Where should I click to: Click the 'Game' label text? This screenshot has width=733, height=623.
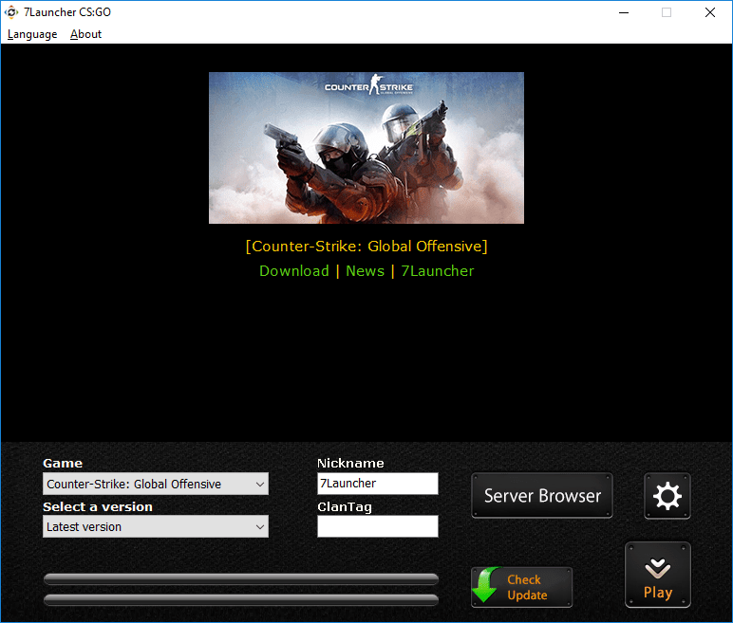[63, 464]
